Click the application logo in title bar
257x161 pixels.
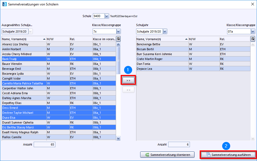pos(4,4)
